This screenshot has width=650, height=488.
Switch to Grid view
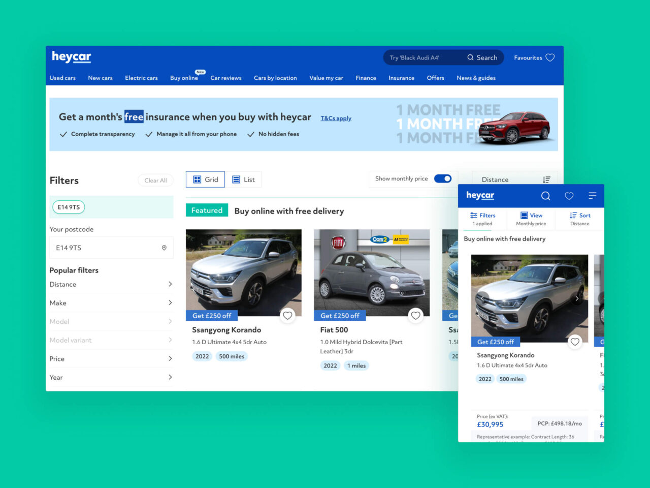point(205,179)
